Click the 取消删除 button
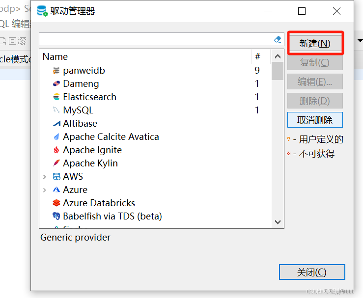Image resolution: width=363 pixels, height=298 pixels. pyautogui.click(x=315, y=120)
